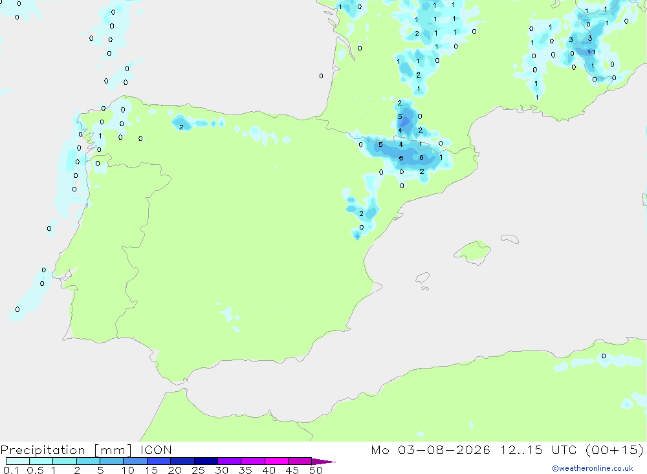
Task: Click the 'Precipitation [mm]' title text
Action: [66, 450]
